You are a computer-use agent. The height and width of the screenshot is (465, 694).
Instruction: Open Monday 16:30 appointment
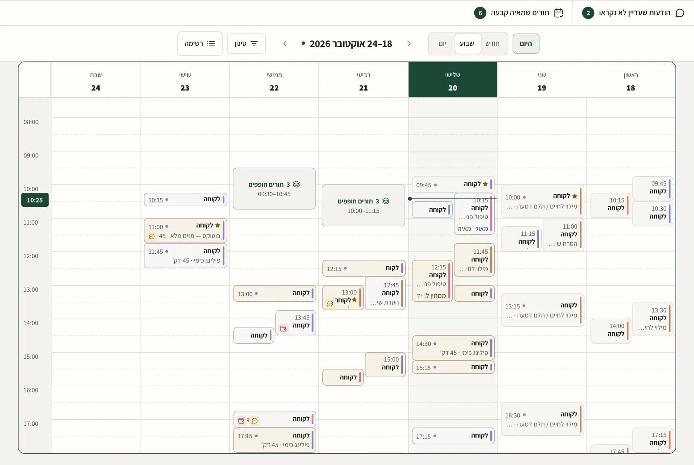[542, 419]
